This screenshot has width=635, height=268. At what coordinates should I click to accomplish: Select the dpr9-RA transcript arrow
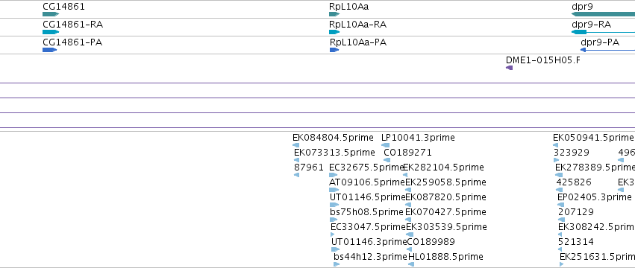tap(579, 32)
